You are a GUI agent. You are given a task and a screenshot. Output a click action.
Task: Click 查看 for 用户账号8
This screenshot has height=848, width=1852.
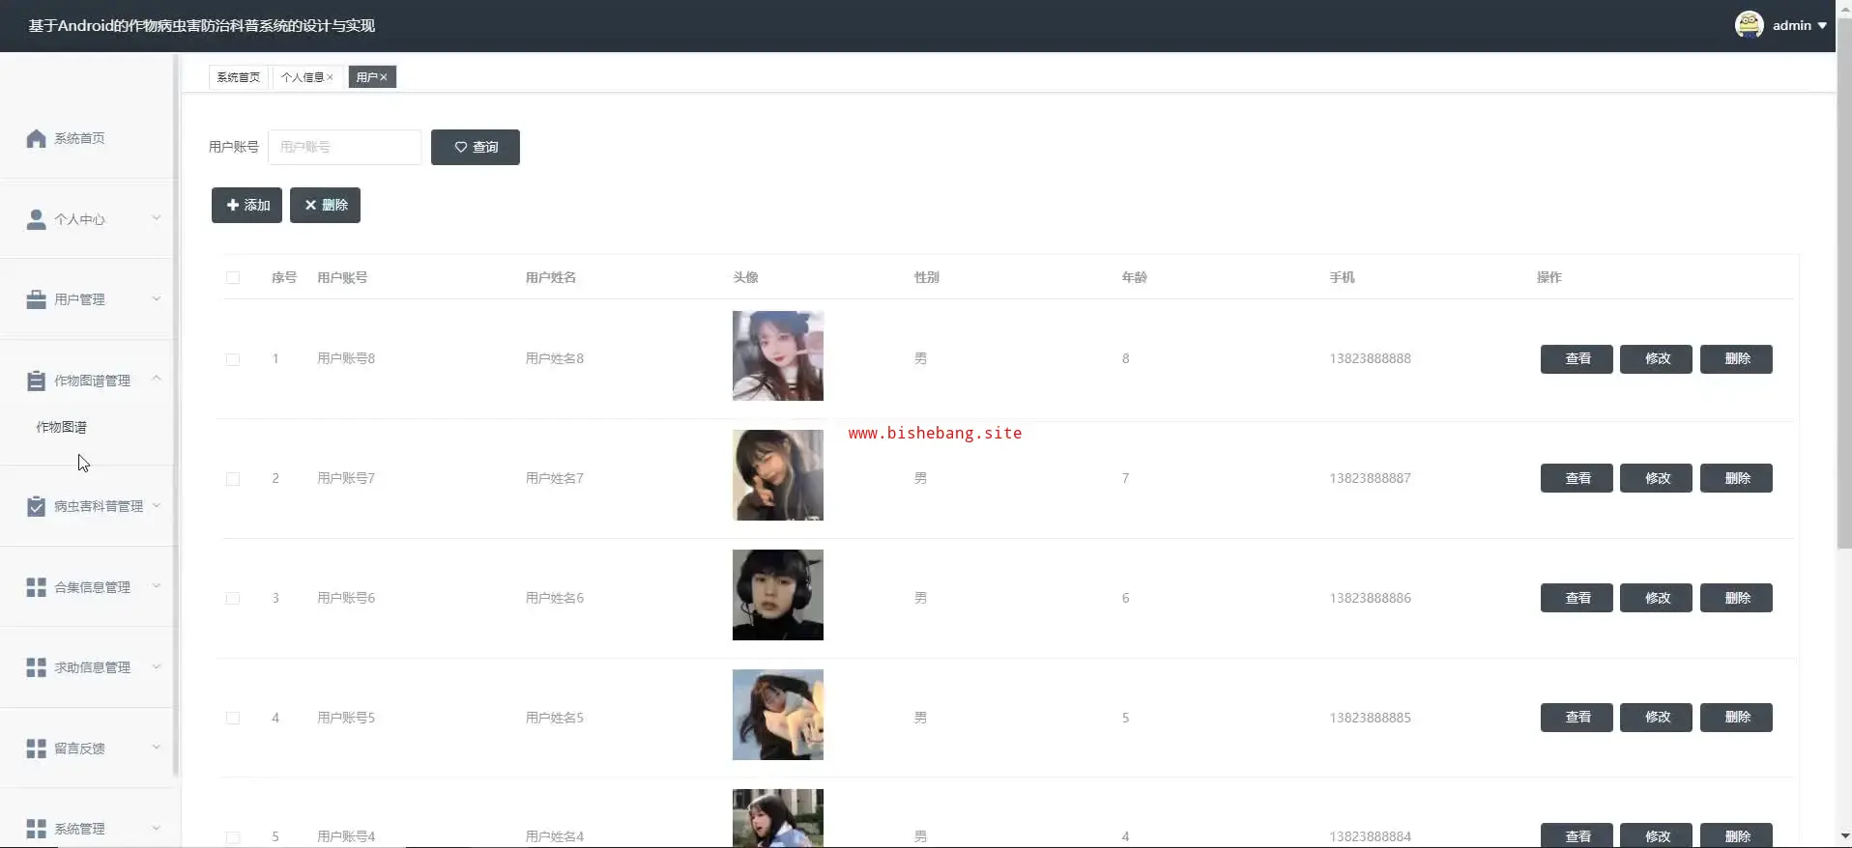click(x=1577, y=358)
